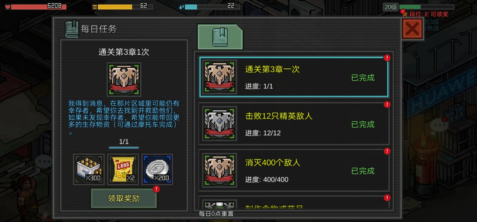The image size is (477, 222).
Task: Select the 击败12只精英敌人 task row
Action: click(x=294, y=124)
